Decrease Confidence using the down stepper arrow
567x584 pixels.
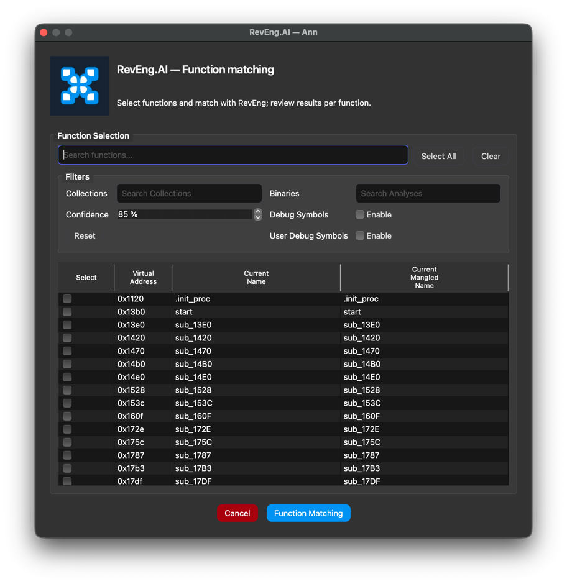(258, 217)
